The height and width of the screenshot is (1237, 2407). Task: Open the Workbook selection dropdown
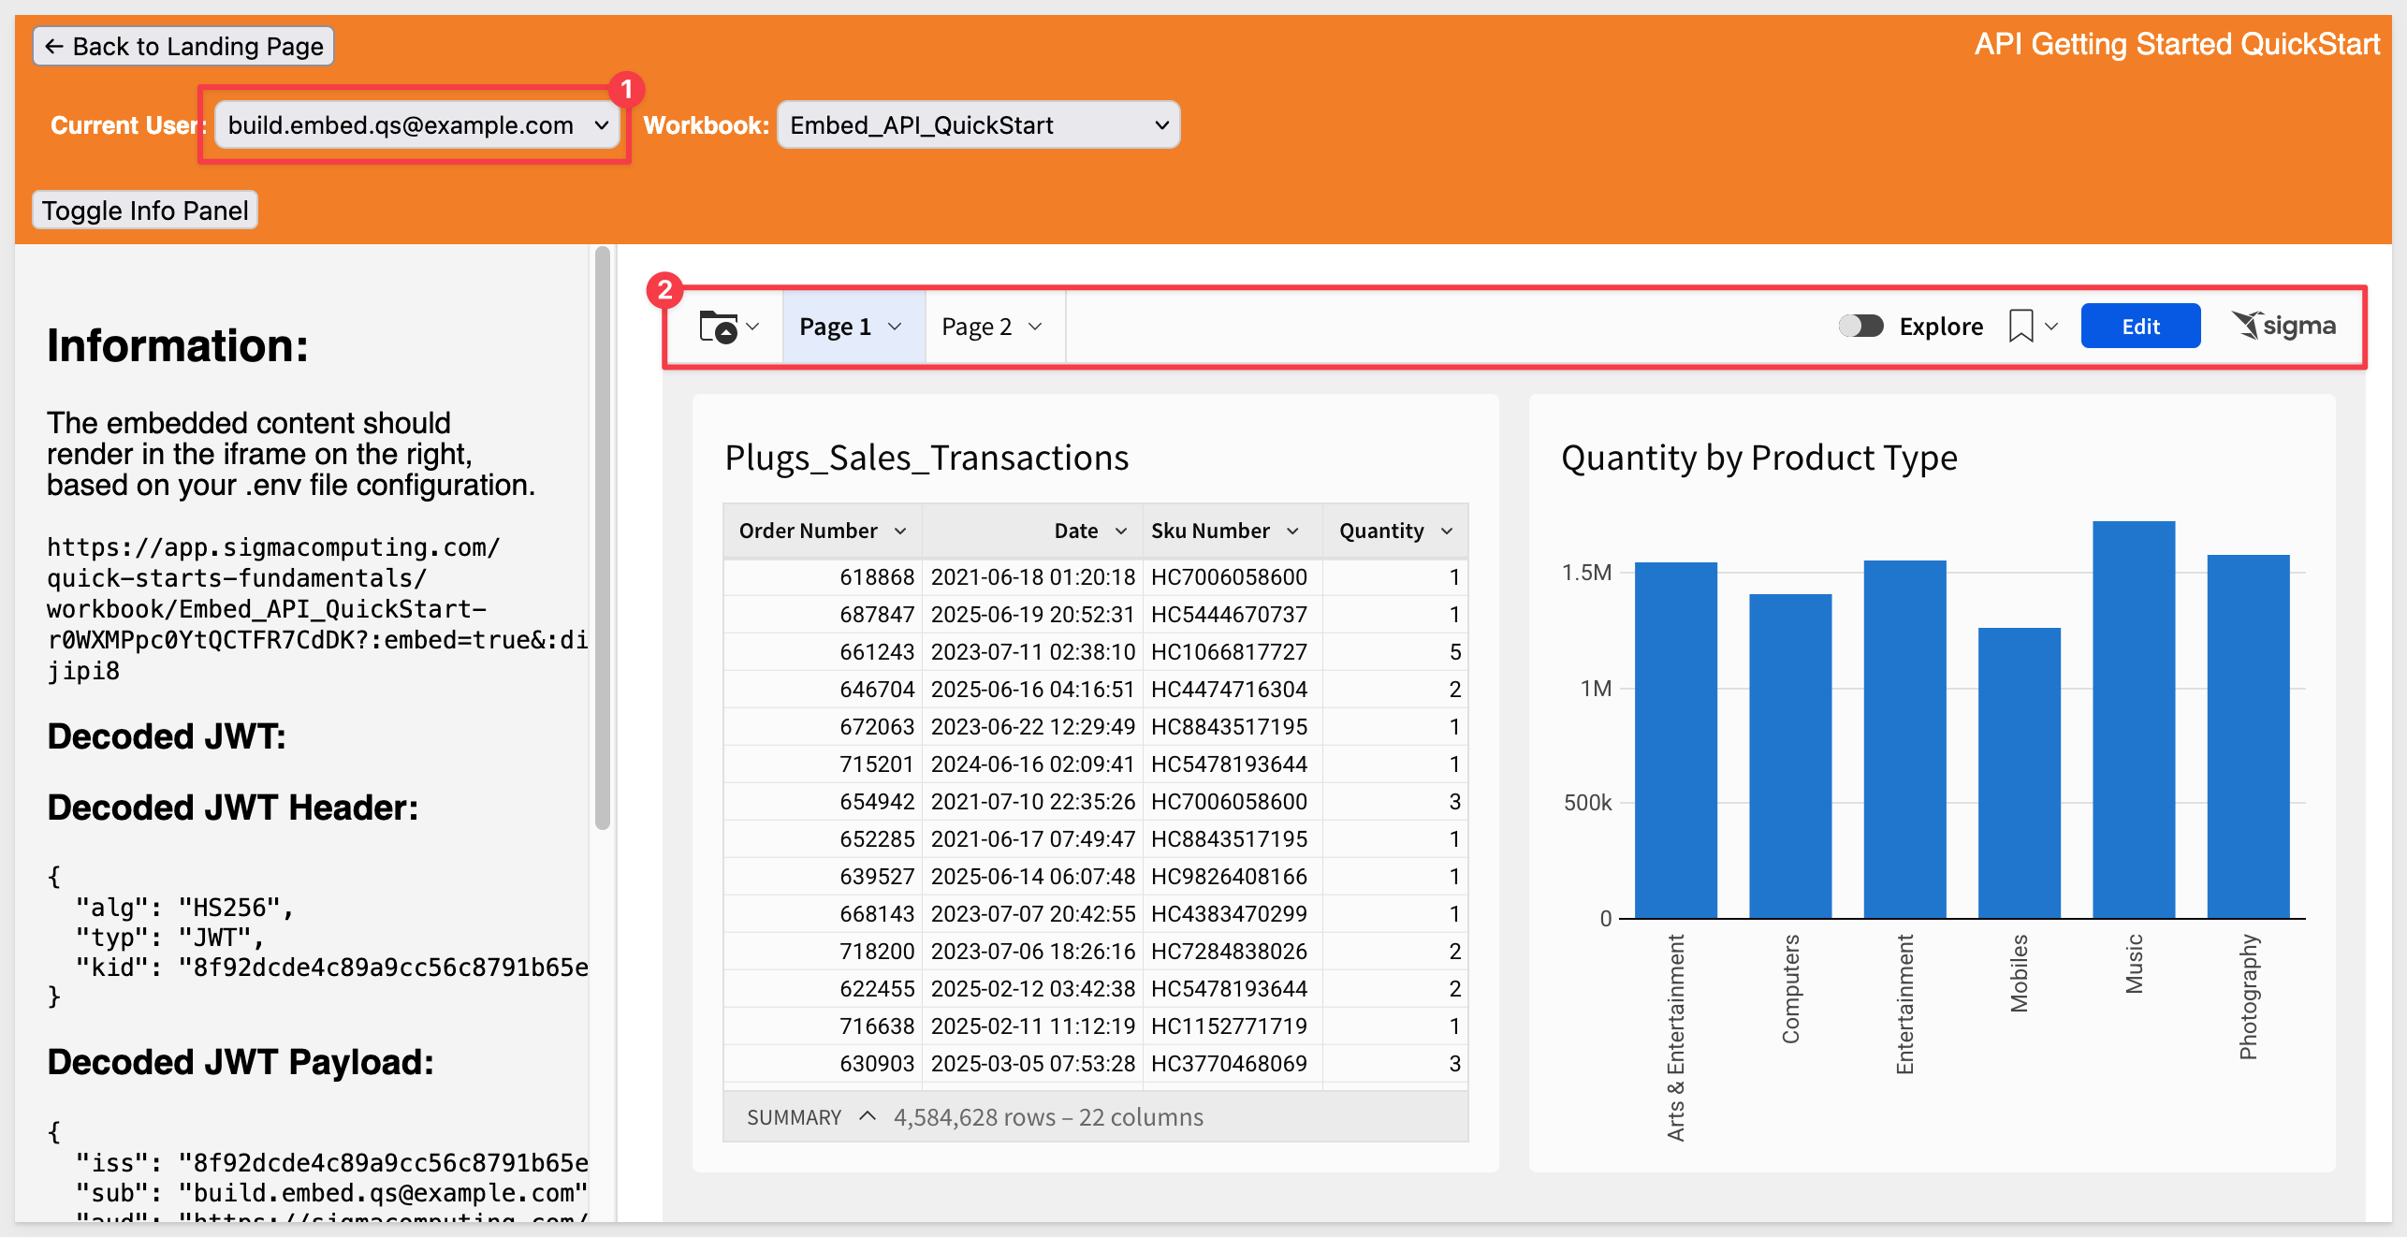pos(978,125)
